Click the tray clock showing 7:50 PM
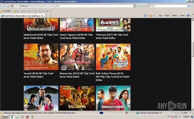This screenshot has width=194, height=119. click(x=186, y=117)
